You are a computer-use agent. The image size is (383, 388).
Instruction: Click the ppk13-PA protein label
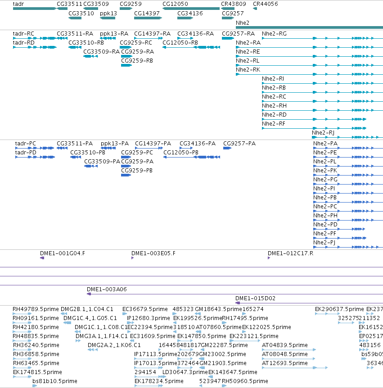click(x=115, y=144)
